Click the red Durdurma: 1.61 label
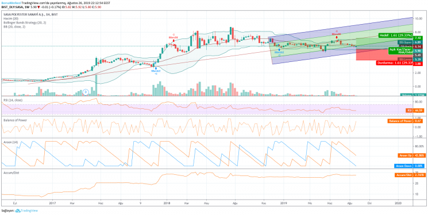The image size is (428, 215). coord(395,63)
